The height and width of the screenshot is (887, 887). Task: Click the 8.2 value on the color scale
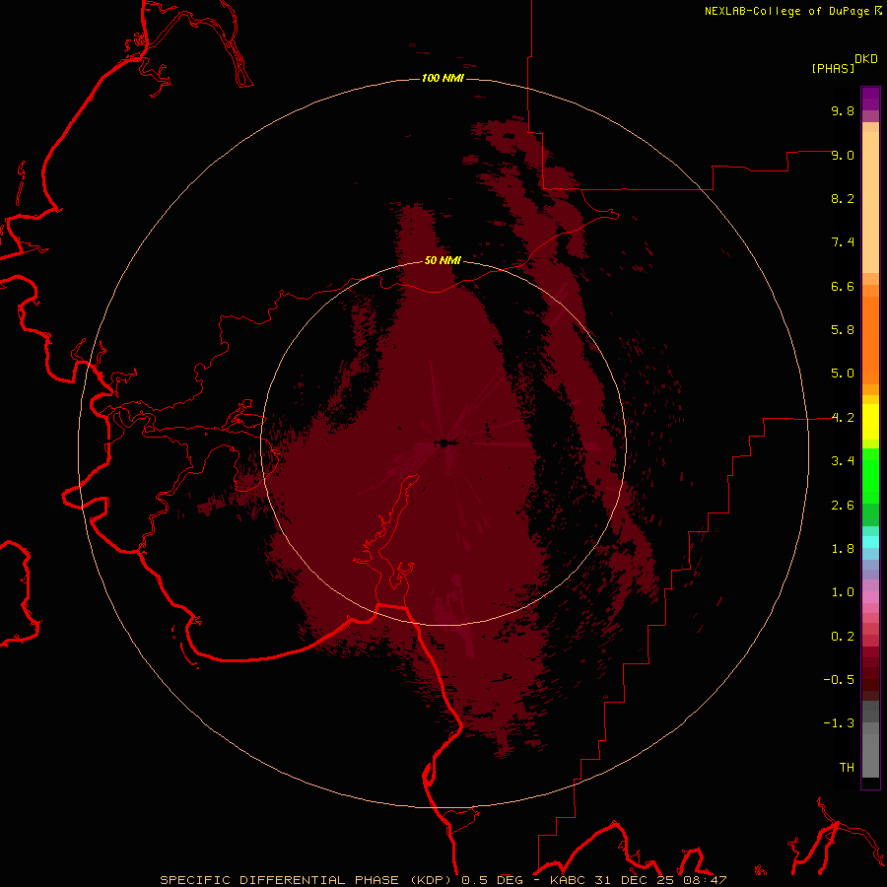click(x=843, y=198)
